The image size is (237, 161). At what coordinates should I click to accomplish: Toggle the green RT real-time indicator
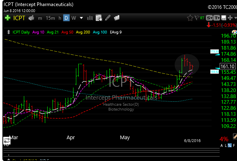(202, 18)
